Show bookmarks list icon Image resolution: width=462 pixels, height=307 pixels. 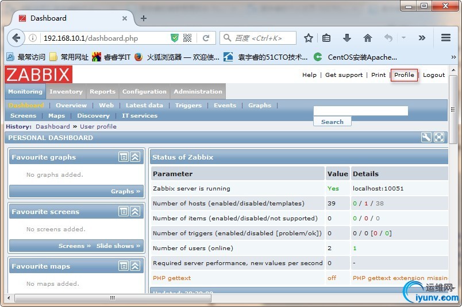click(326, 38)
